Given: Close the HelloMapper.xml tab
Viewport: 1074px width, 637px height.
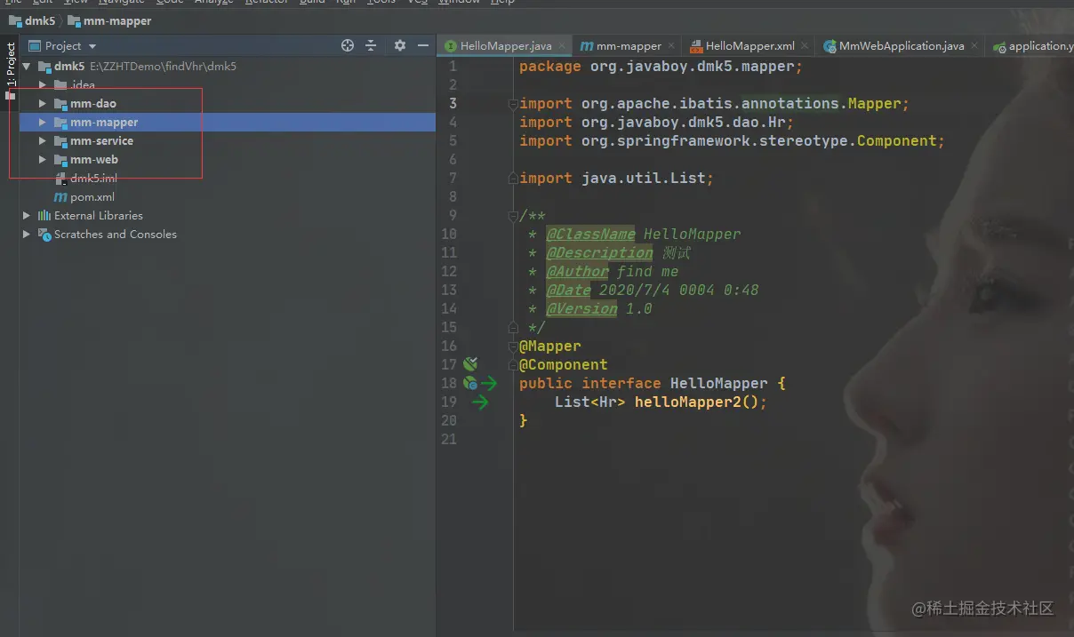Looking at the screenshot, I should pyautogui.click(x=804, y=45).
